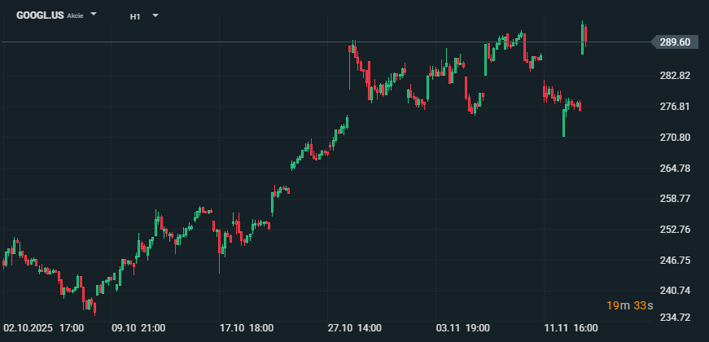This screenshot has height=342, width=709.
Task: Click the 240.74 price axis label
Action: [675, 291]
